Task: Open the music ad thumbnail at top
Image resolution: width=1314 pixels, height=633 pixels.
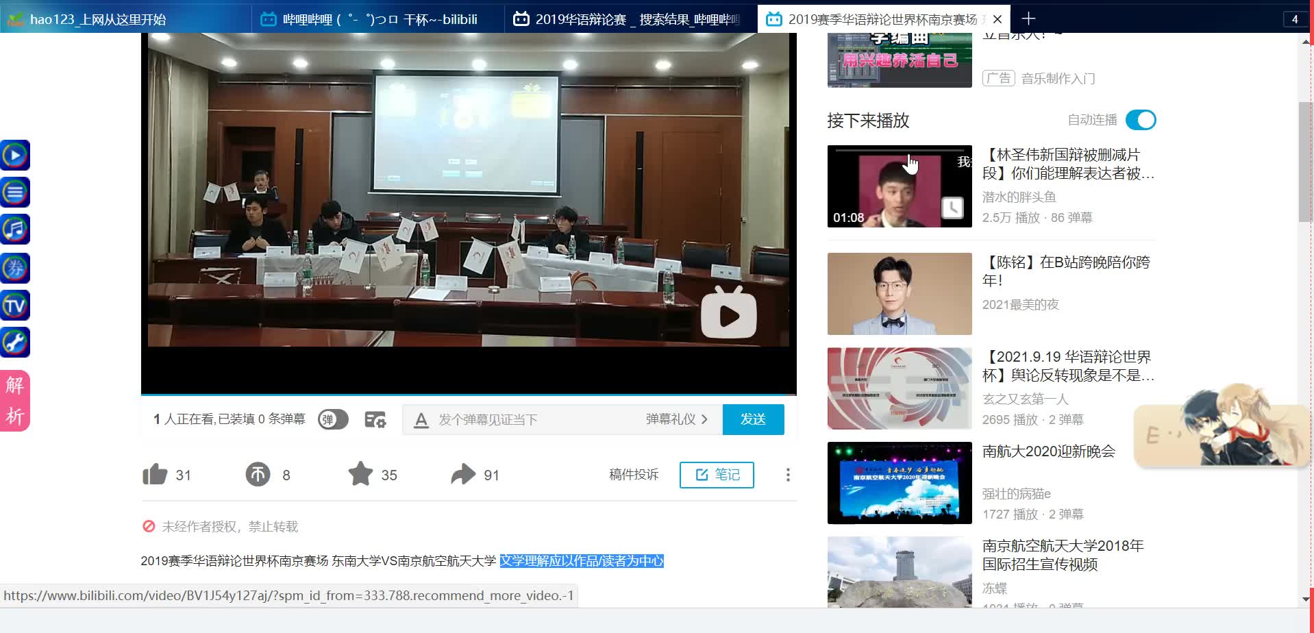Action: 900,60
